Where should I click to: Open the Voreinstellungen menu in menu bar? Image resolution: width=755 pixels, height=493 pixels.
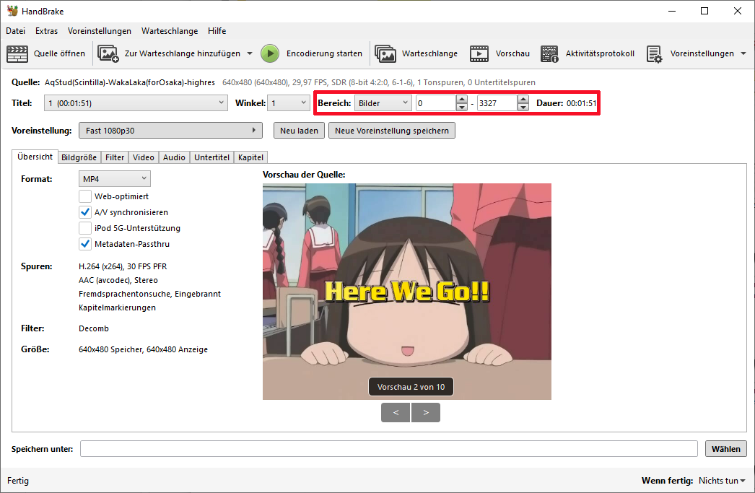point(99,31)
